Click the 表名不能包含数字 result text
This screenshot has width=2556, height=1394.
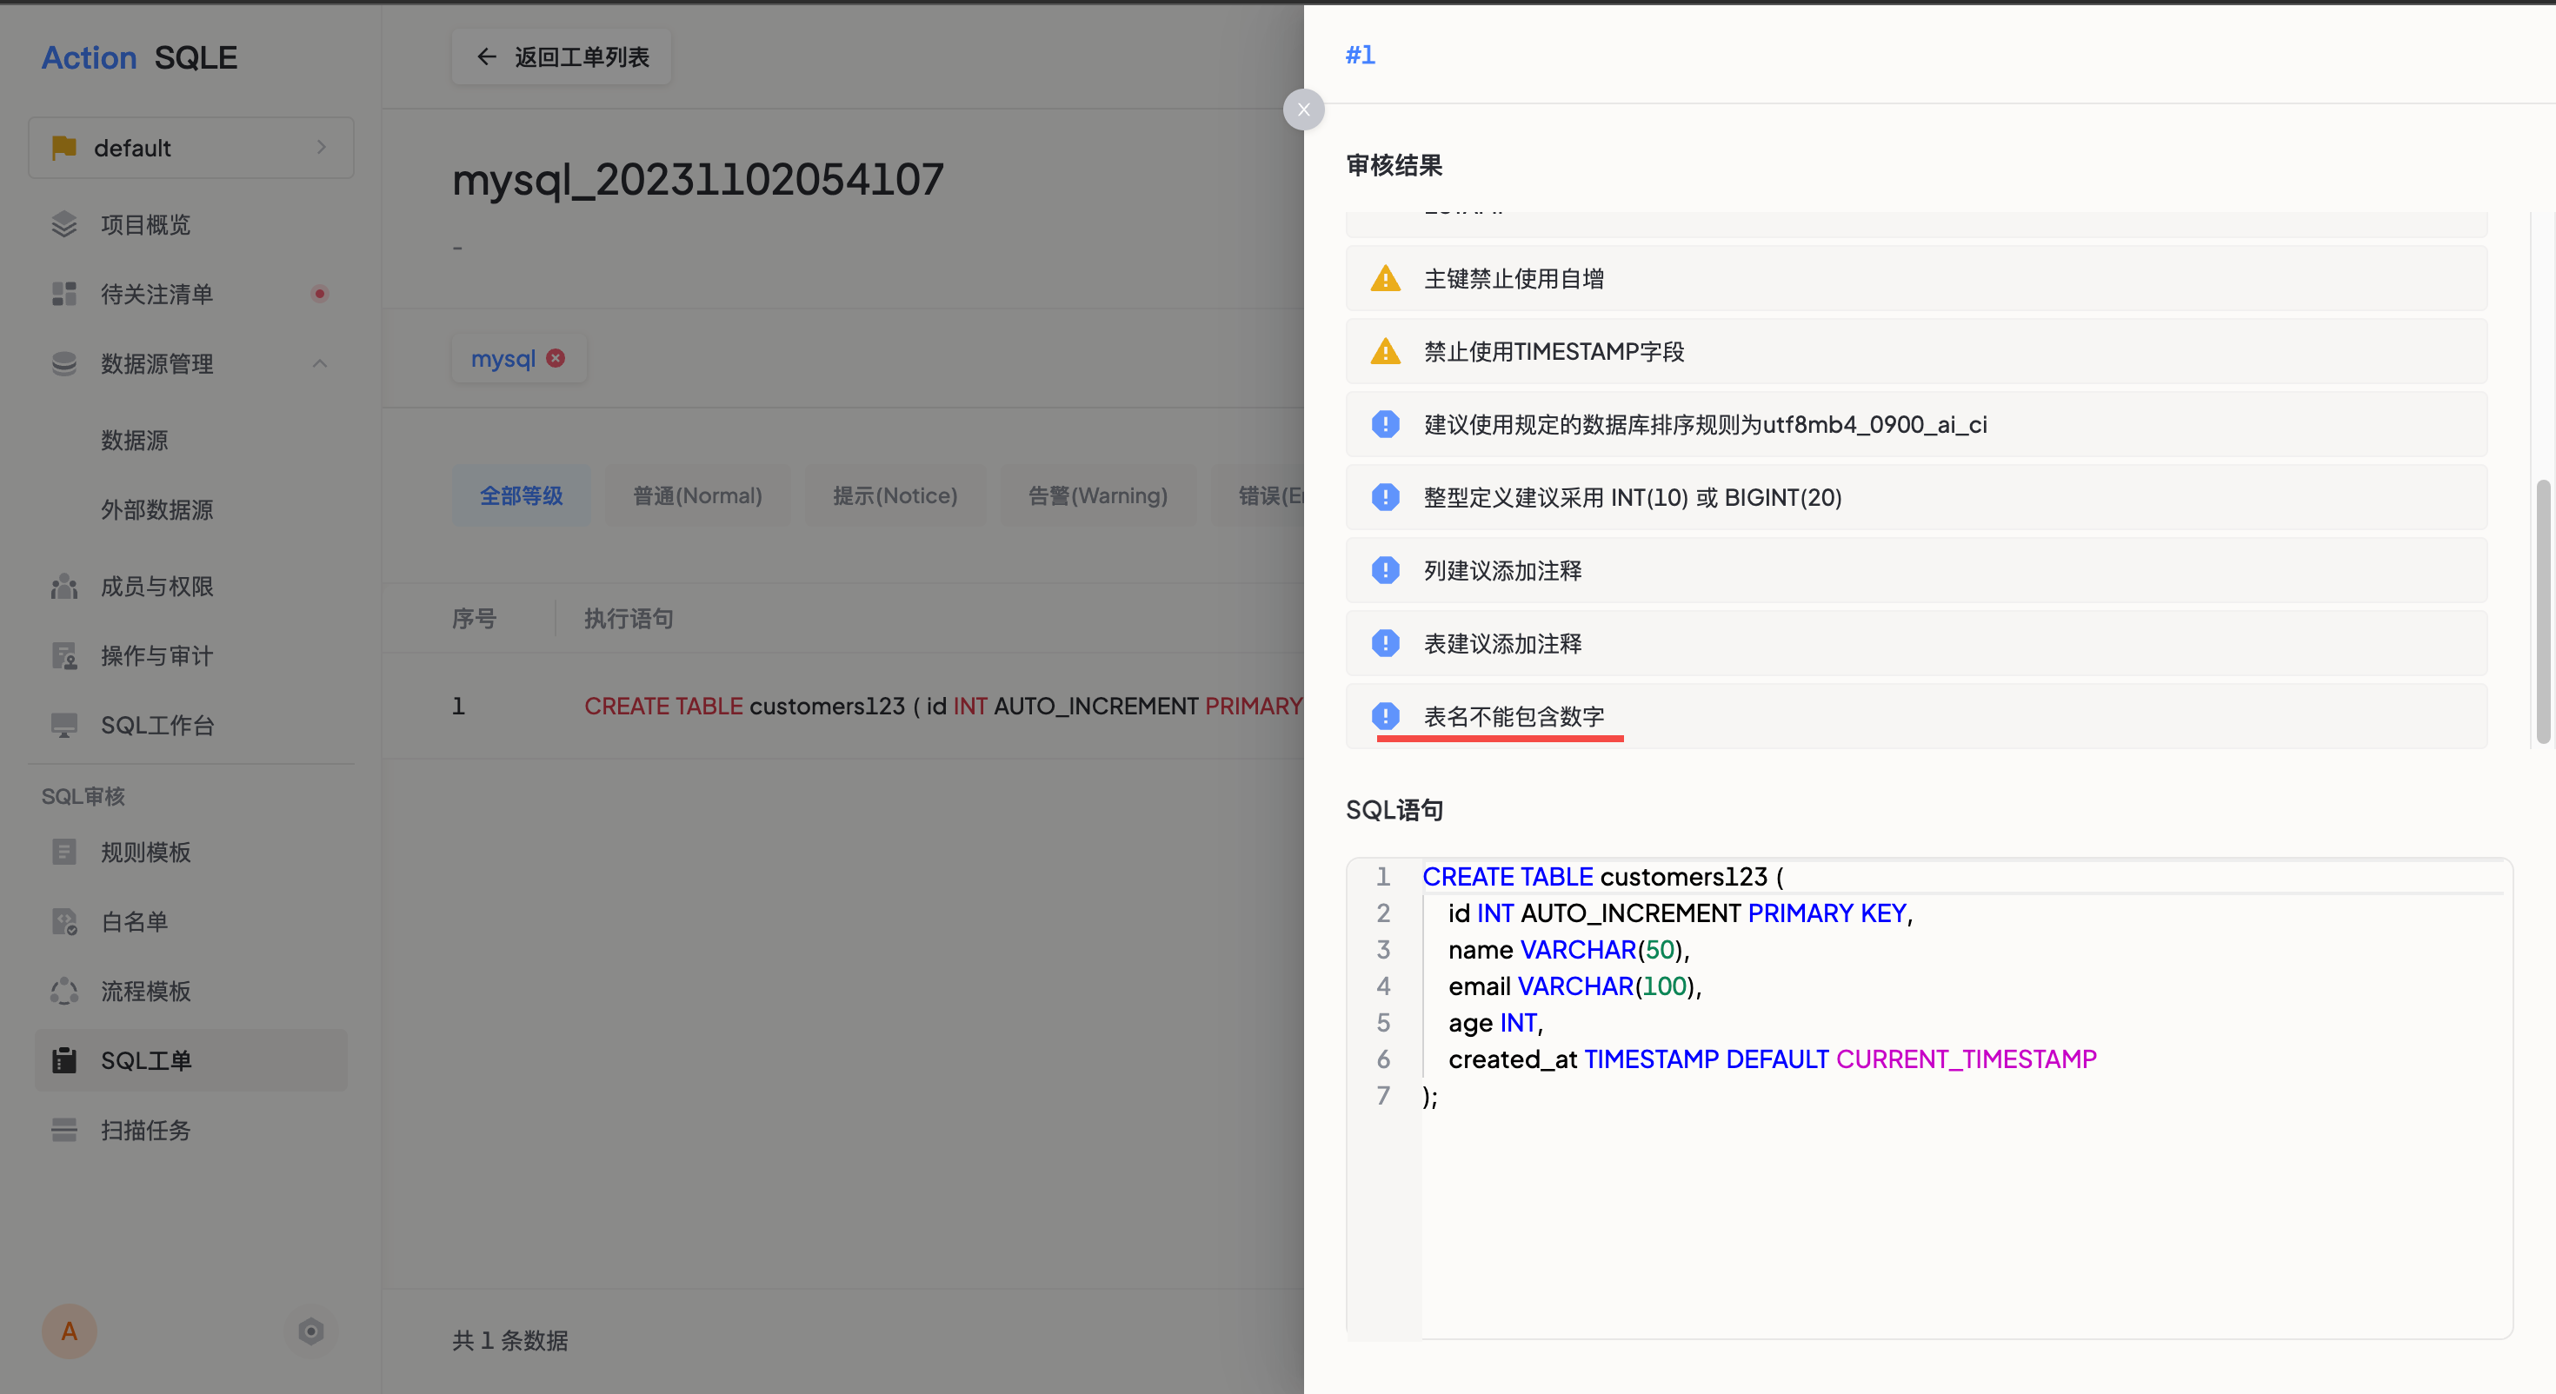(x=1514, y=716)
